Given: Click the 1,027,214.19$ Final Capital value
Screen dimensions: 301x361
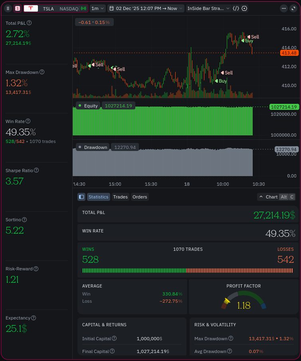Looking at the screenshot, I should [153, 351].
